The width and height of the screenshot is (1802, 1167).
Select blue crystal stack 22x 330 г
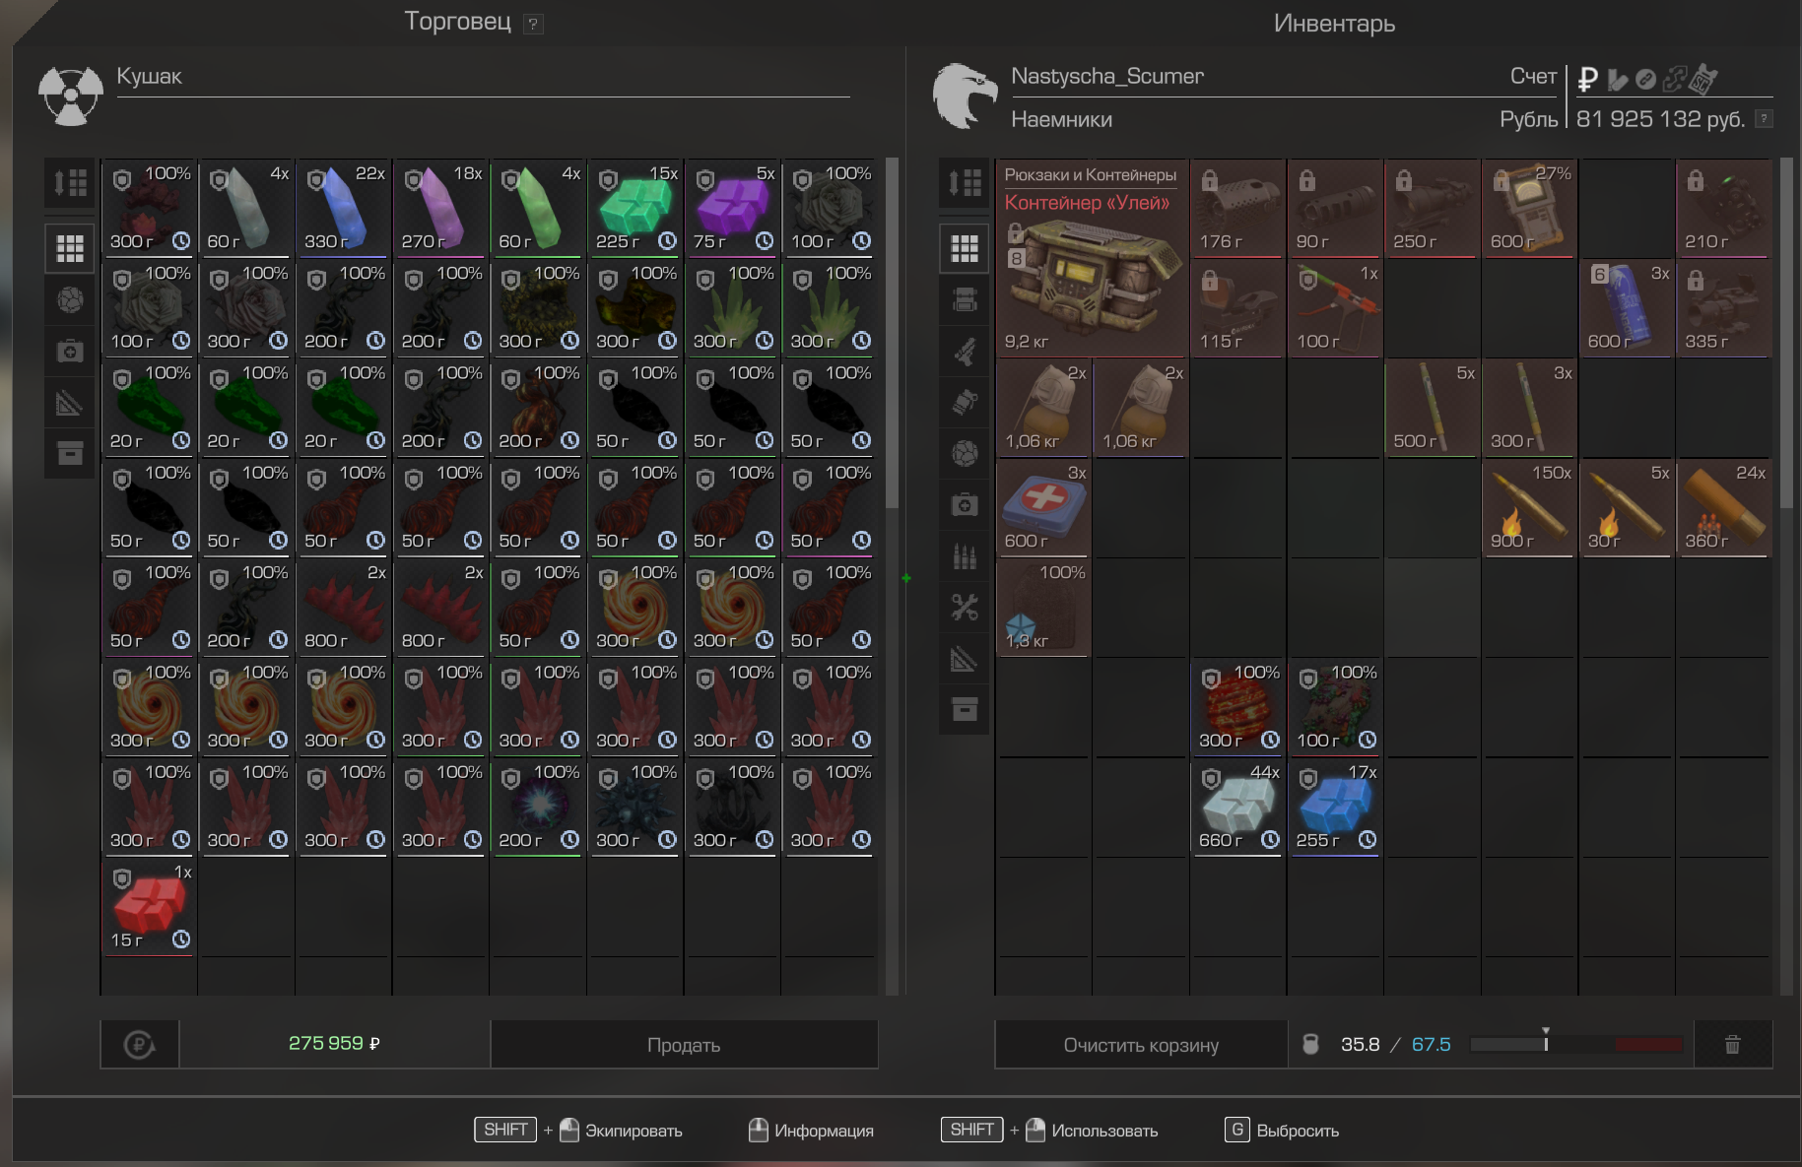[x=344, y=208]
